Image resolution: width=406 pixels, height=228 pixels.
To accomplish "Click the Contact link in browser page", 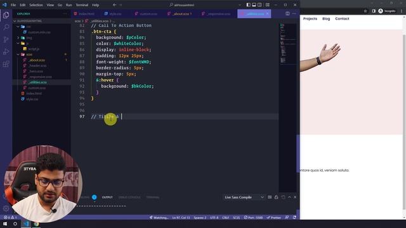I will (x=342, y=18).
